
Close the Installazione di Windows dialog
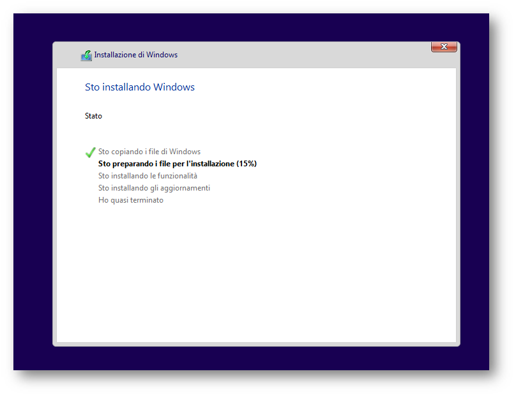[444, 47]
